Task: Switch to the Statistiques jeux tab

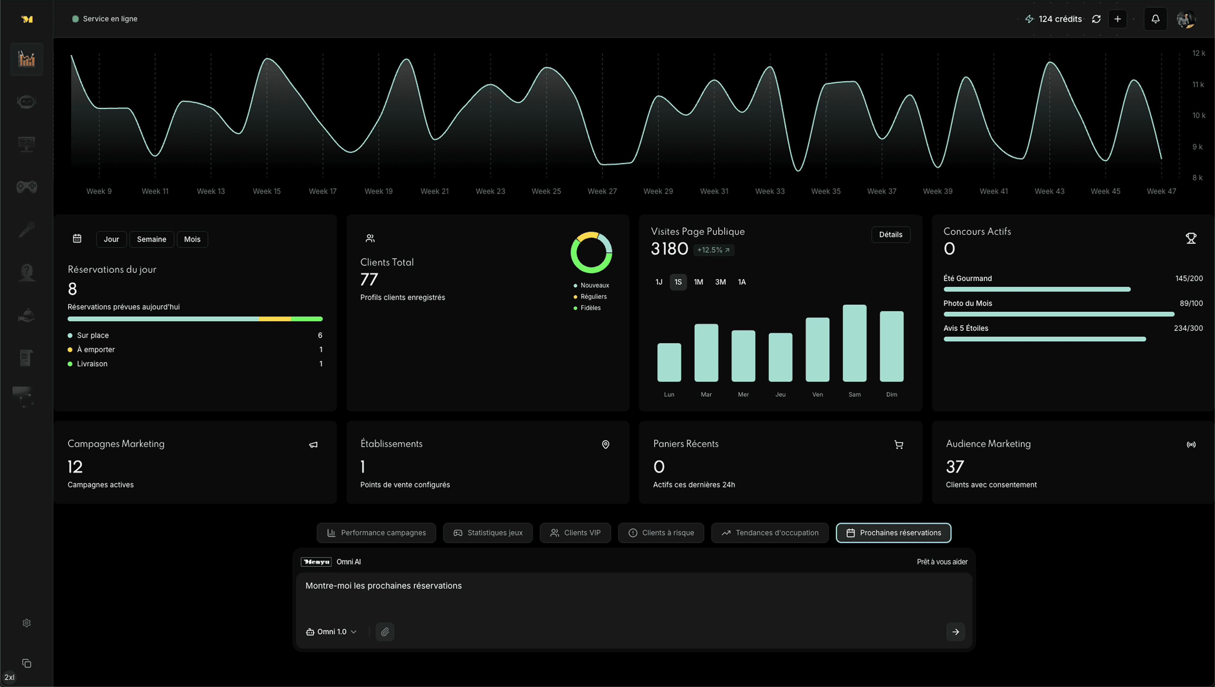Action: pos(488,533)
